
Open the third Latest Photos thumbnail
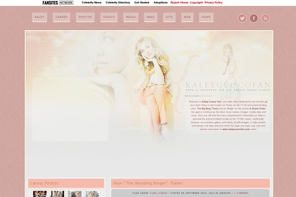point(75,194)
